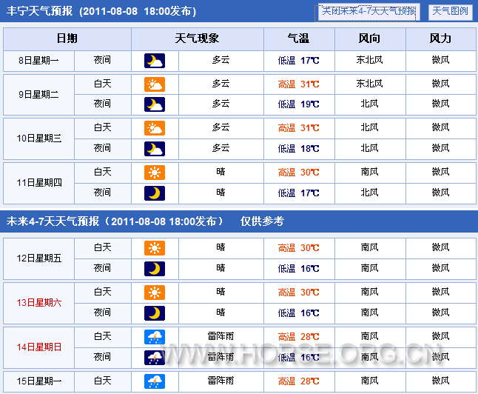Click the 8日星期一 date cell
The height and width of the screenshot is (394, 478).
tap(38, 61)
